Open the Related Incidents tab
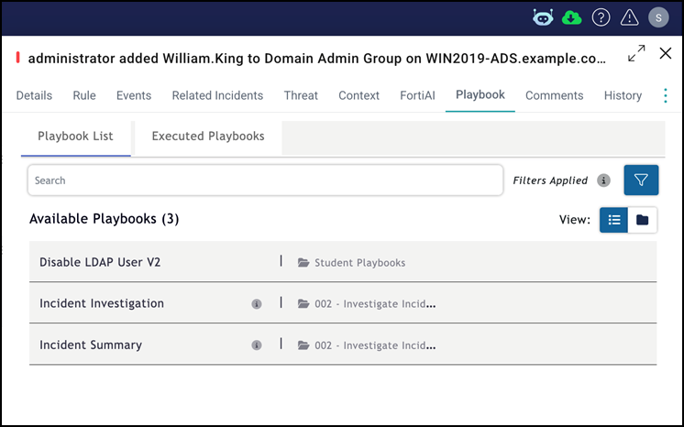 (x=217, y=95)
